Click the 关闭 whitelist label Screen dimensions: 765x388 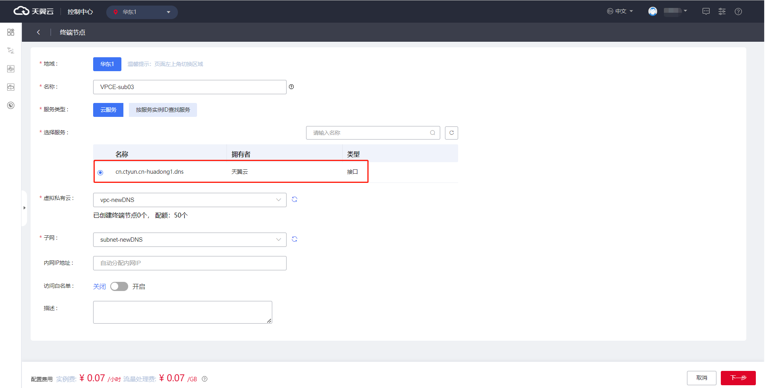(100, 287)
